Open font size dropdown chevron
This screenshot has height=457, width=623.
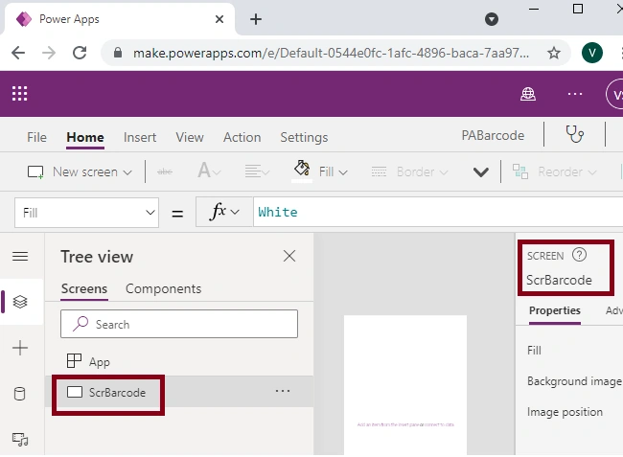217,172
